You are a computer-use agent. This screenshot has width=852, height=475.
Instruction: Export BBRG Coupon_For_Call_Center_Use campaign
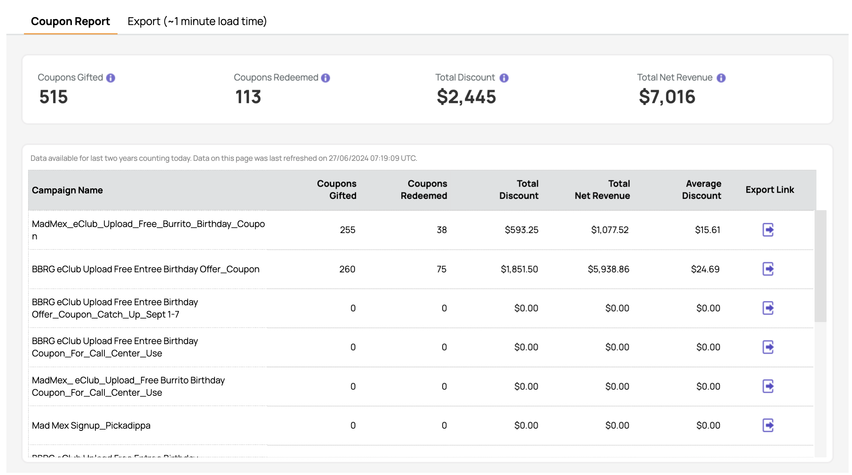pyautogui.click(x=768, y=347)
